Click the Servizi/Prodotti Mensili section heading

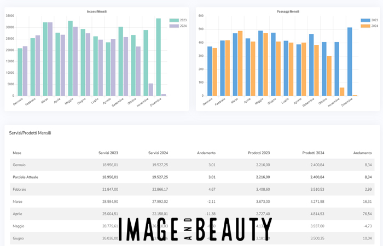click(30, 133)
